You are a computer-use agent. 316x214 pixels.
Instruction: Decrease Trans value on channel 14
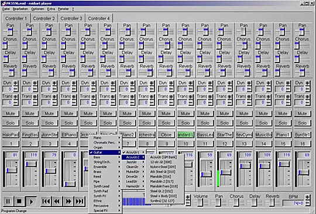pyautogui.click(x=269, y=102)
